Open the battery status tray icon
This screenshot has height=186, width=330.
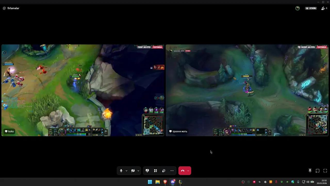coord(312,182)
